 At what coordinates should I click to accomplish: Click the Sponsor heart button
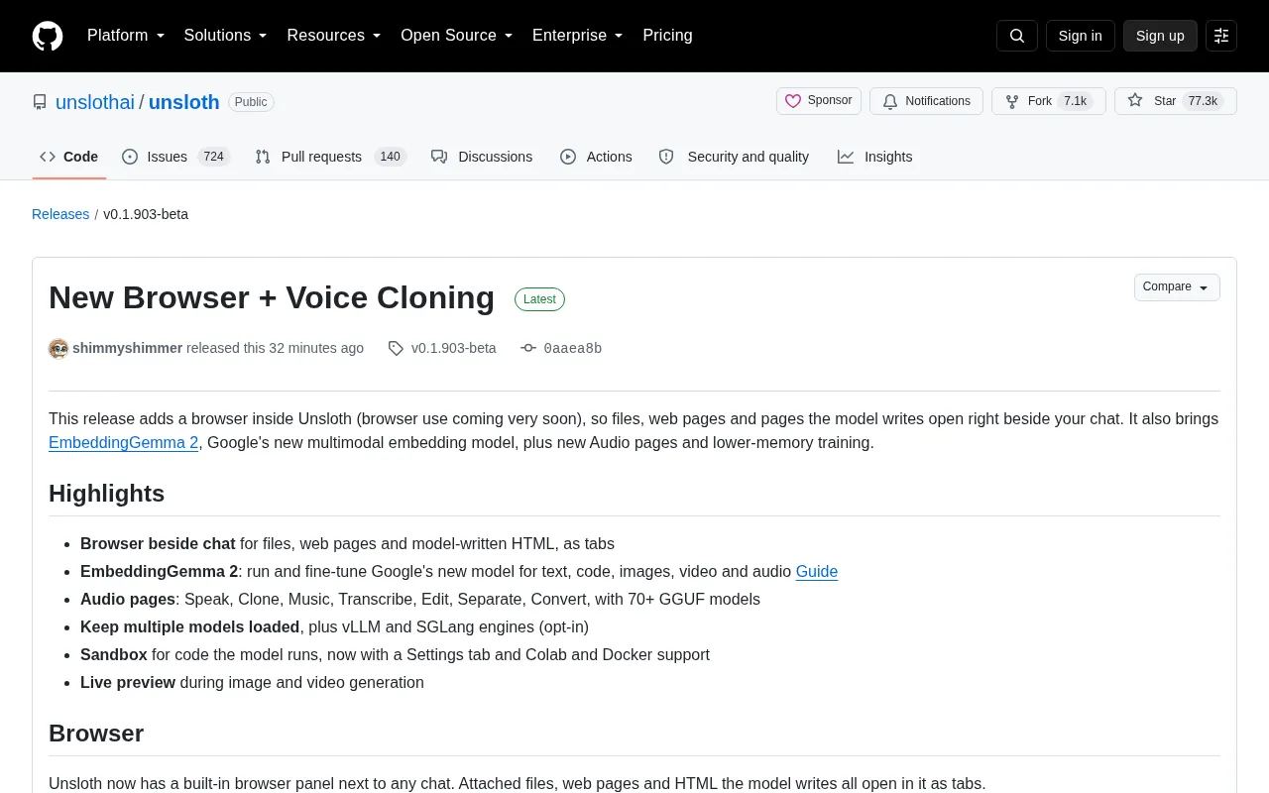pyautogui.click(x=819, y=101)
